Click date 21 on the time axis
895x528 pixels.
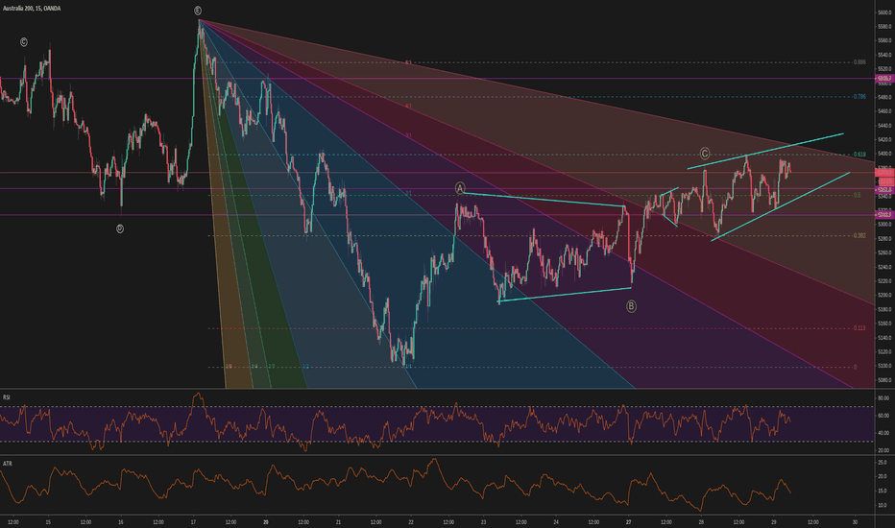[x=338, y=521]
